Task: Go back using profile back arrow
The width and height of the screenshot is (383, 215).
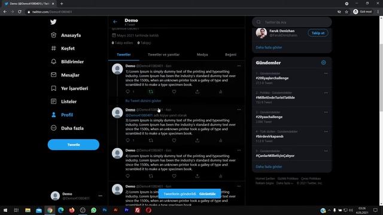Action: pyautogui.click(x=115, y=22)
